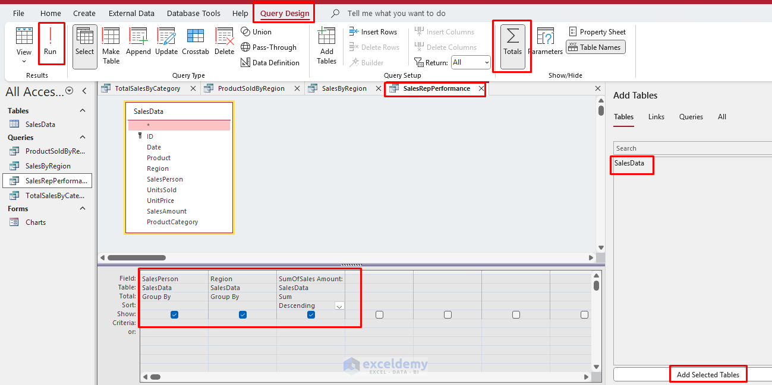Collapse the navigation pane shutter arrow
772x385 pixels.
point(84,91)
